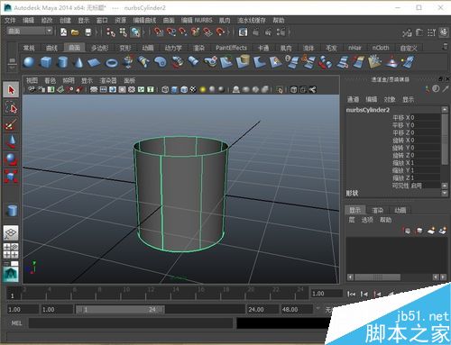
Task: Create a NURBS cone from the shelf
Action: pos(78,62)
